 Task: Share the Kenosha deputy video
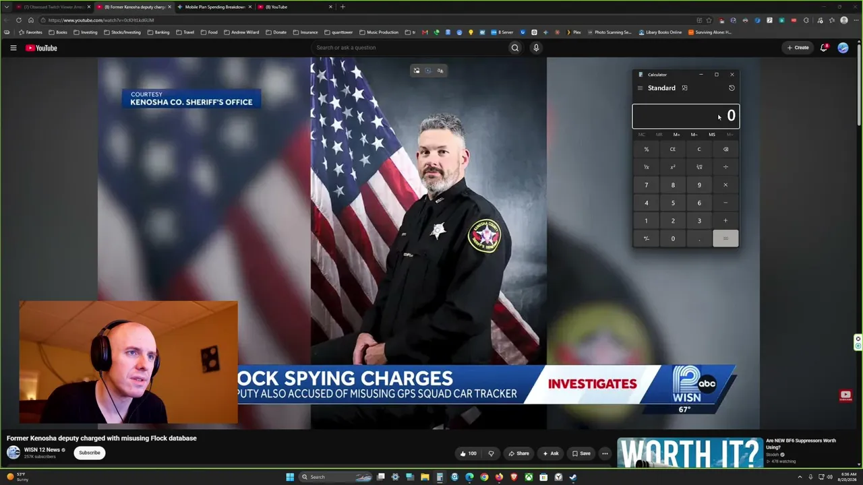point(518,453)
